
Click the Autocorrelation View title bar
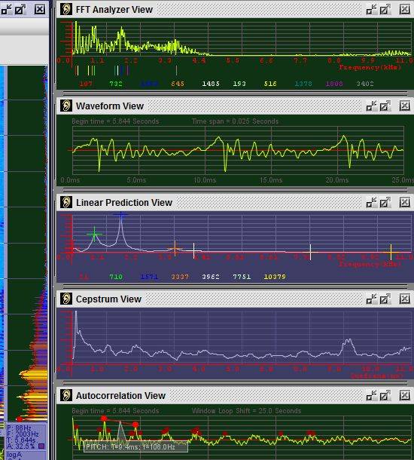[234, 395]
